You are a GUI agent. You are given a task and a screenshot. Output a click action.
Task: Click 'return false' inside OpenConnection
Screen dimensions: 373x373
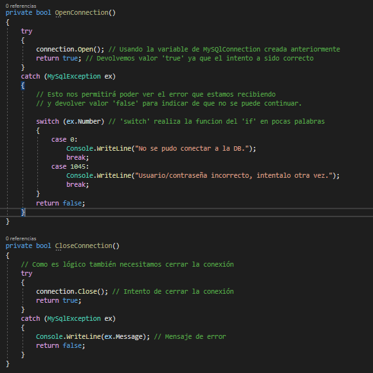point(60,204)
